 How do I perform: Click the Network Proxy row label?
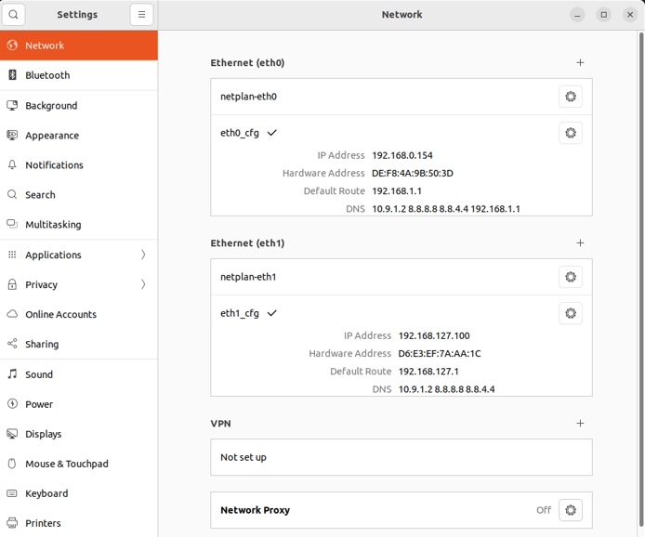(255, 510)
